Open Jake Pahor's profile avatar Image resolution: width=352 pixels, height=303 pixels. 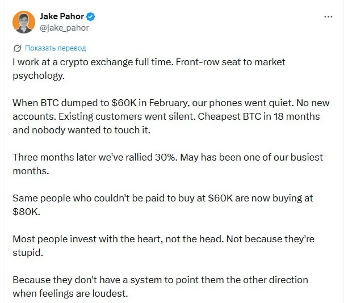click(24, 22)
